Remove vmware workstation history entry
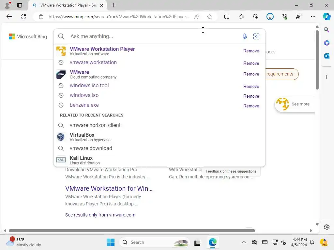 pyautogui.click(x=251, y=63)
